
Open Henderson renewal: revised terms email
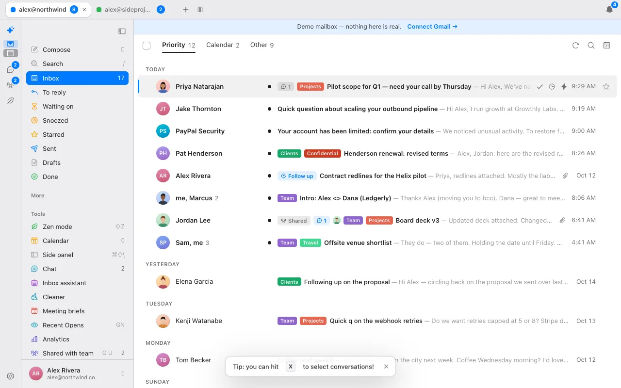pos(377,153)
